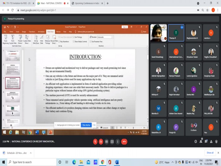Expand Schedule doc download chevron menu
The image size is (221, 166).
(x=31, y=153)
